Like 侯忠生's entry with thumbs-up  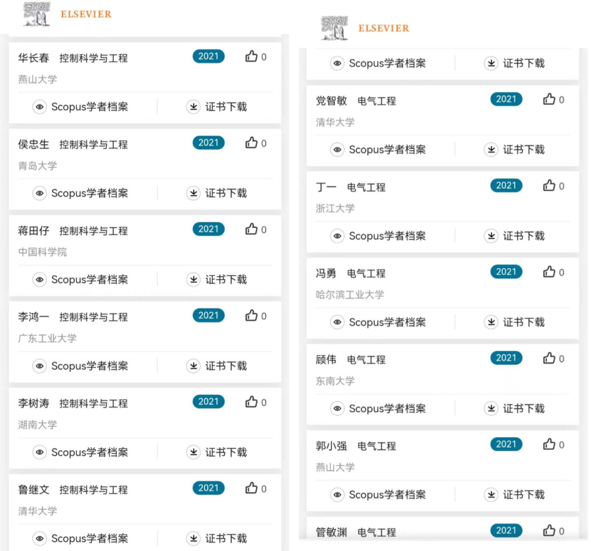point(252,143)
